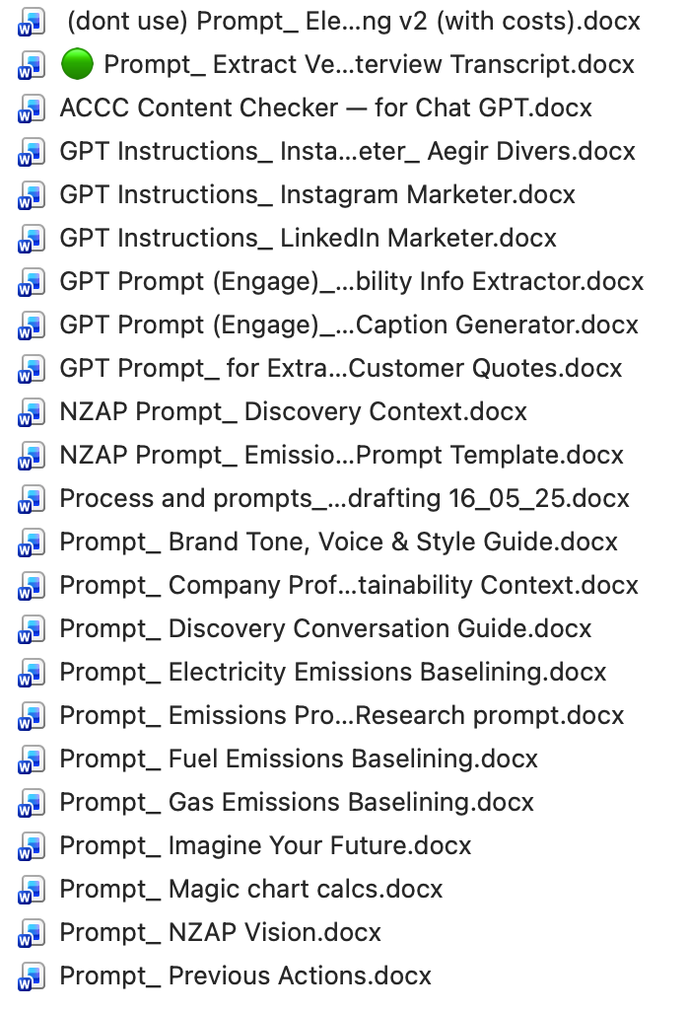Choose Prompt_ Electricity Emissions Baselining.docx

pyautogui.click(x=333, y=672)
